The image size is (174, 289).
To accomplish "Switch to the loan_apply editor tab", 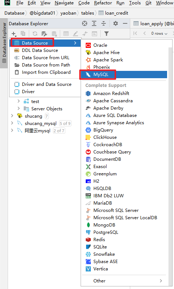I will click(154, 24).
